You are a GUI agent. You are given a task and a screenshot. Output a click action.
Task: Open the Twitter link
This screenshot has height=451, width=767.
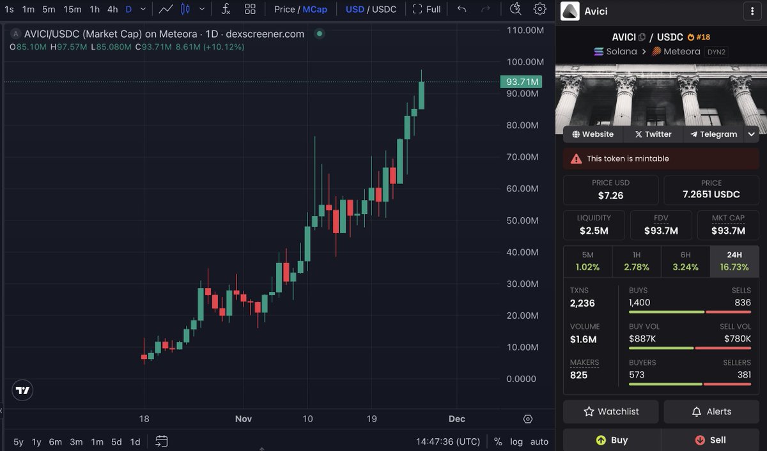pos(653,134)
